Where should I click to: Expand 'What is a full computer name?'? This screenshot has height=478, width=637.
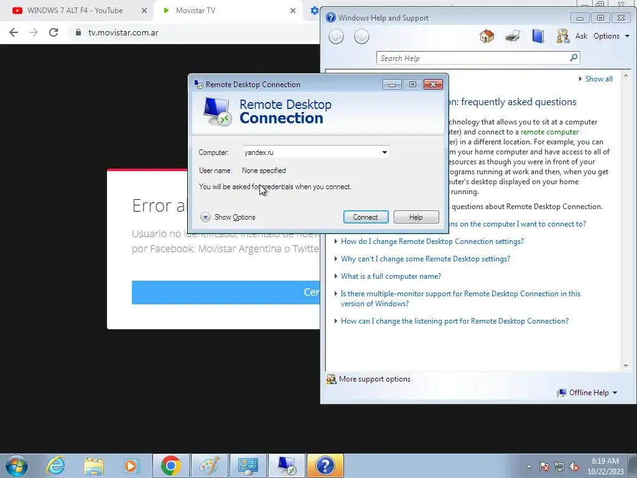[391, 276]
